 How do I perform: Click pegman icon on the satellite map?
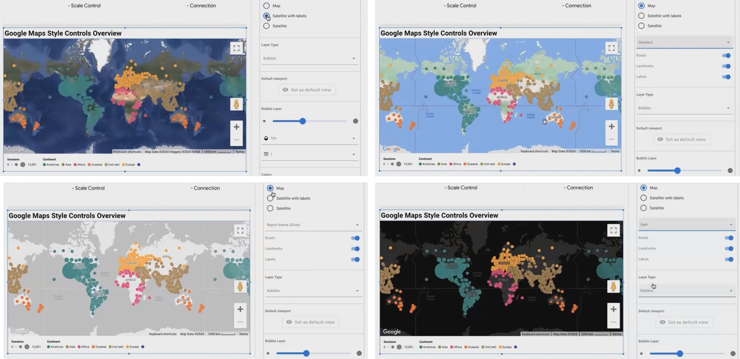(236, 104)
